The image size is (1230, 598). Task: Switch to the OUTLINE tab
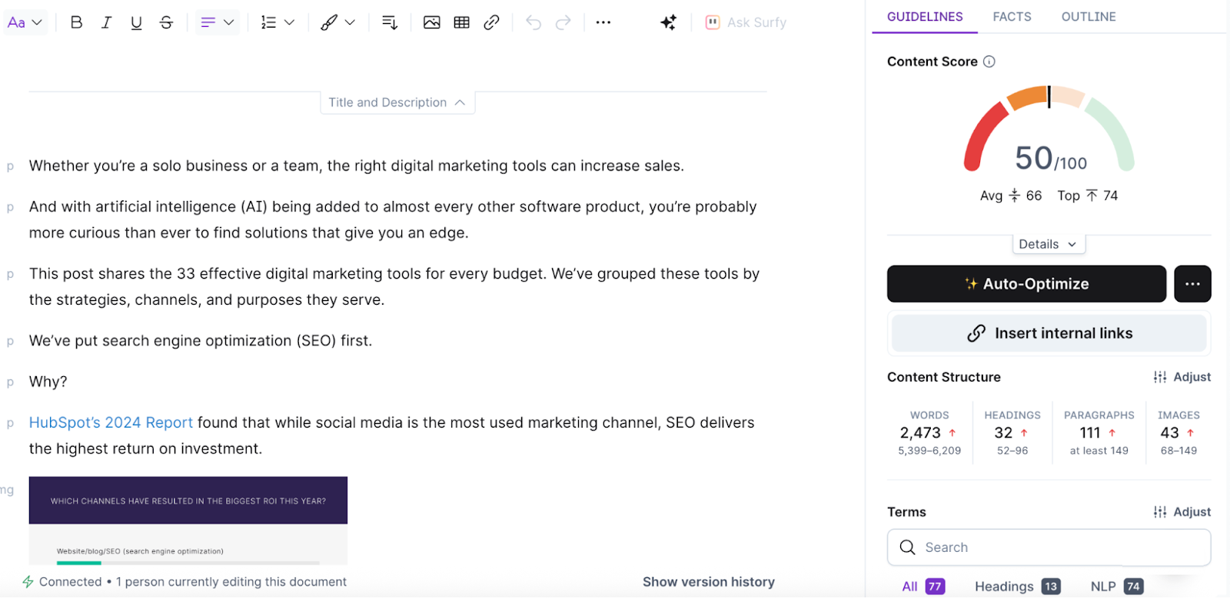tap(1089, 17)
